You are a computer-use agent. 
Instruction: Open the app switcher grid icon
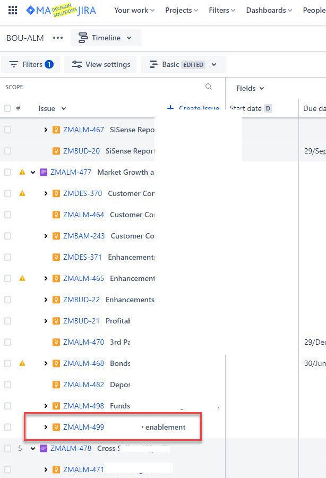click(x=13, y=11)
